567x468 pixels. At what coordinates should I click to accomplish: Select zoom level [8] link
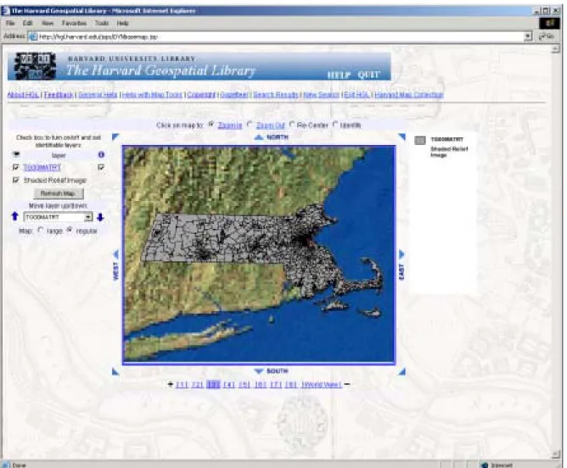291,385
